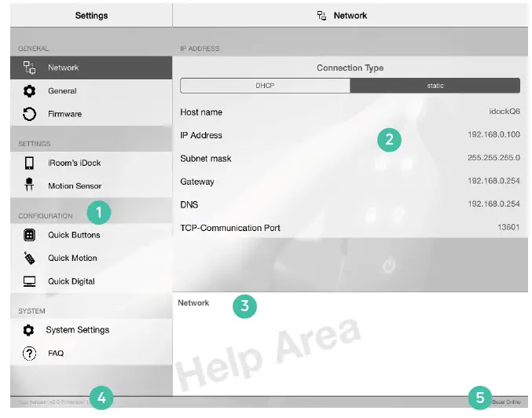Image resolution: width=532 pixels, height=418 pixels.
Task: Click the Connection Type heading
Action: [x=350, y=68]
